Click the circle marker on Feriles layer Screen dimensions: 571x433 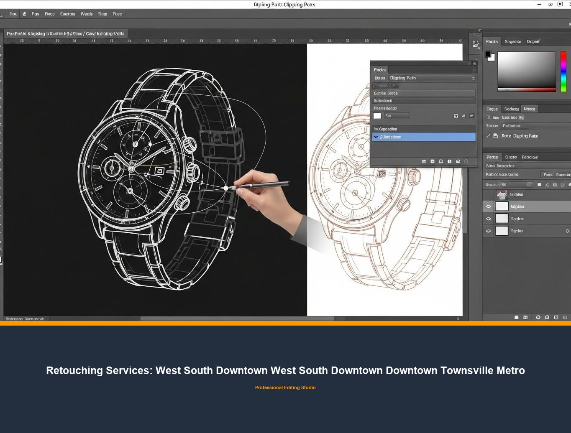click(567, 231)
